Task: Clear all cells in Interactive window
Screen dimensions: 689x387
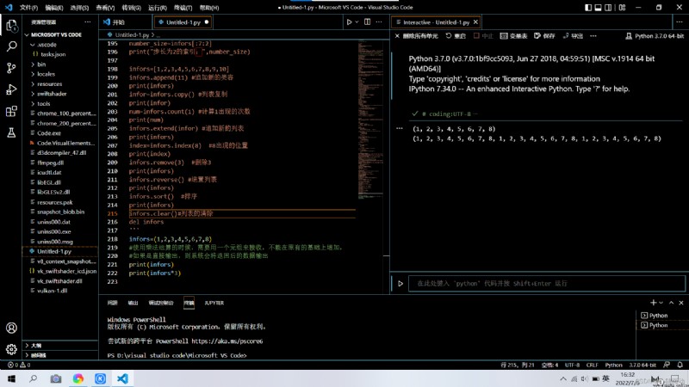Action: coord(416,36)
